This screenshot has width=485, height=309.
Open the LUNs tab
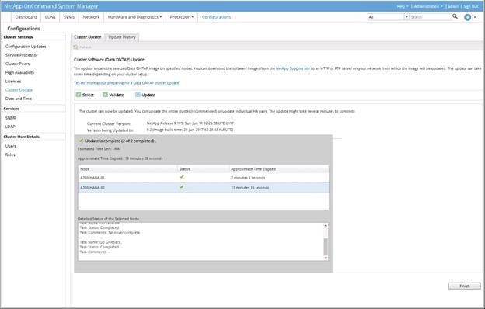coord(50,17)
